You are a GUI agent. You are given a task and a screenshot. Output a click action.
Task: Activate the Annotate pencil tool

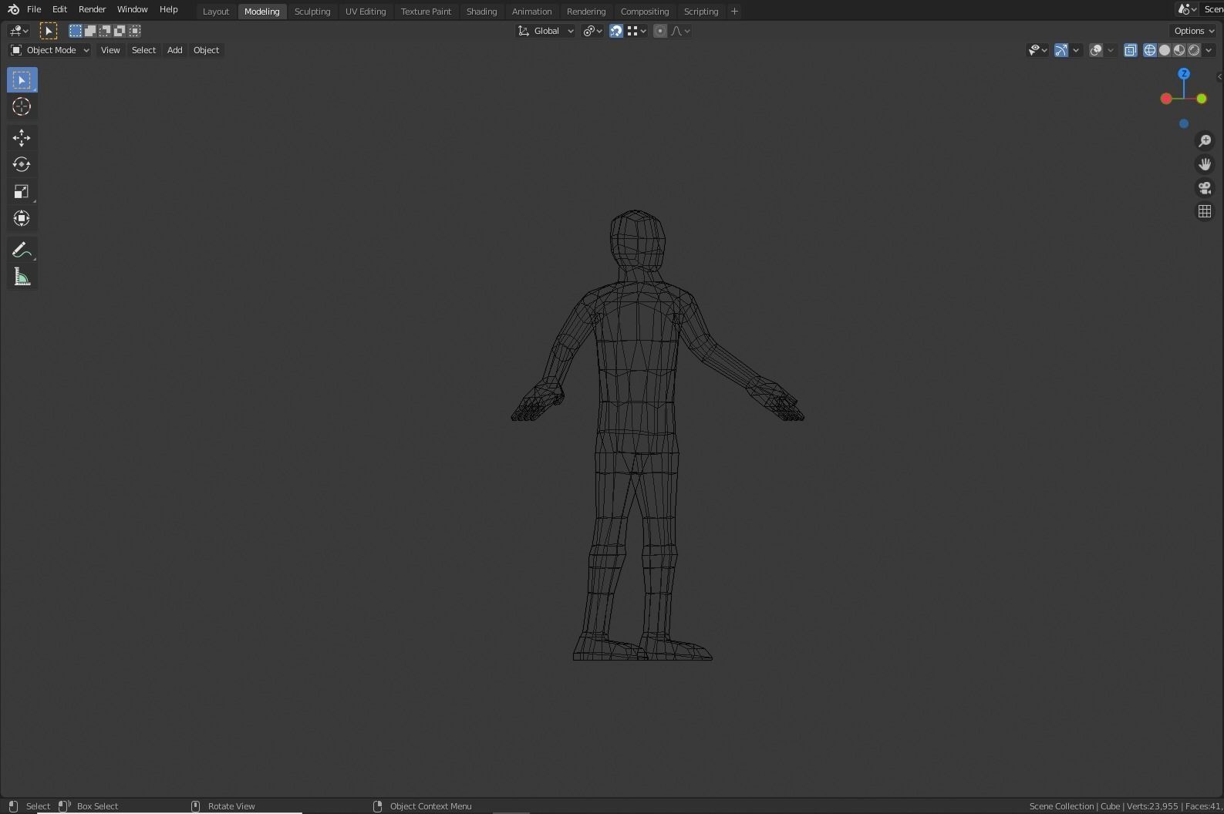(x=22, y=250)
